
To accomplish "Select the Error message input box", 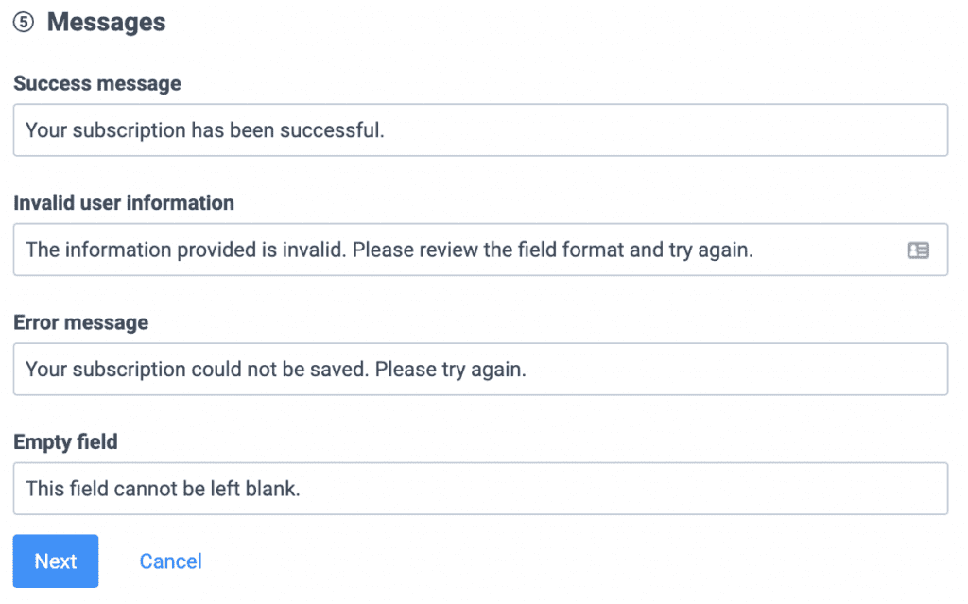I will (x=480, y=370).
